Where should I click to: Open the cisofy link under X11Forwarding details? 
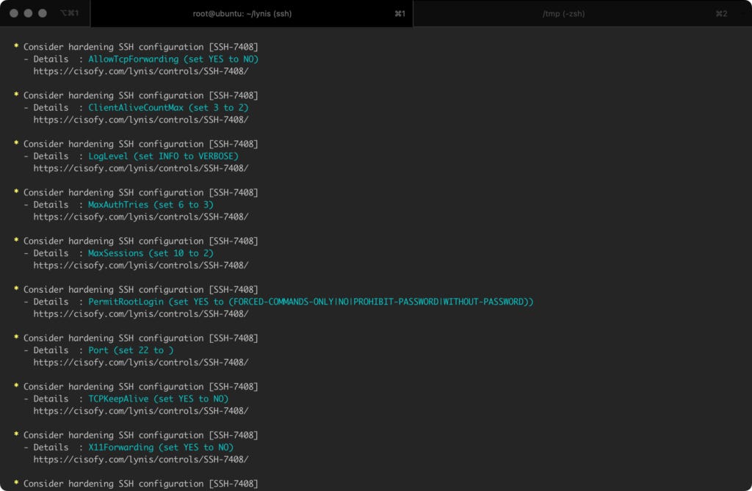(x=141, y=459)
